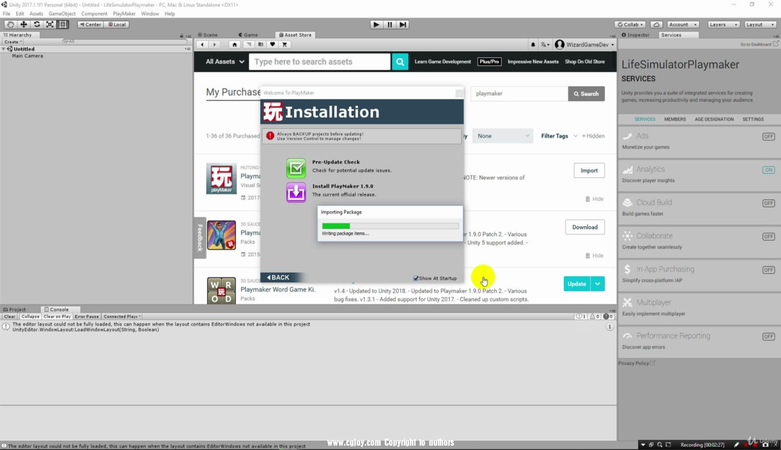The height and width of the screenshot is (450, 781).
Task: Open the Asset Store home page
Action: click(235, 45)
